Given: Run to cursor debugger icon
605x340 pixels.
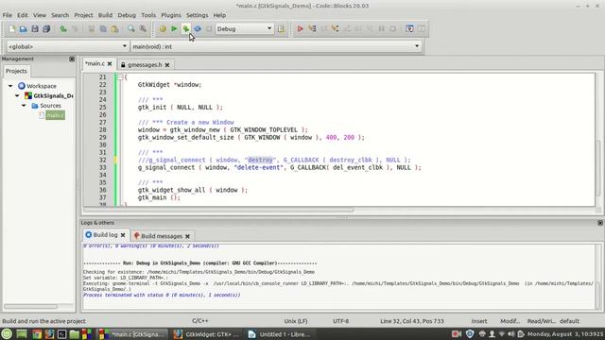Looking at the screenshot, I should (x=312, y=29).
